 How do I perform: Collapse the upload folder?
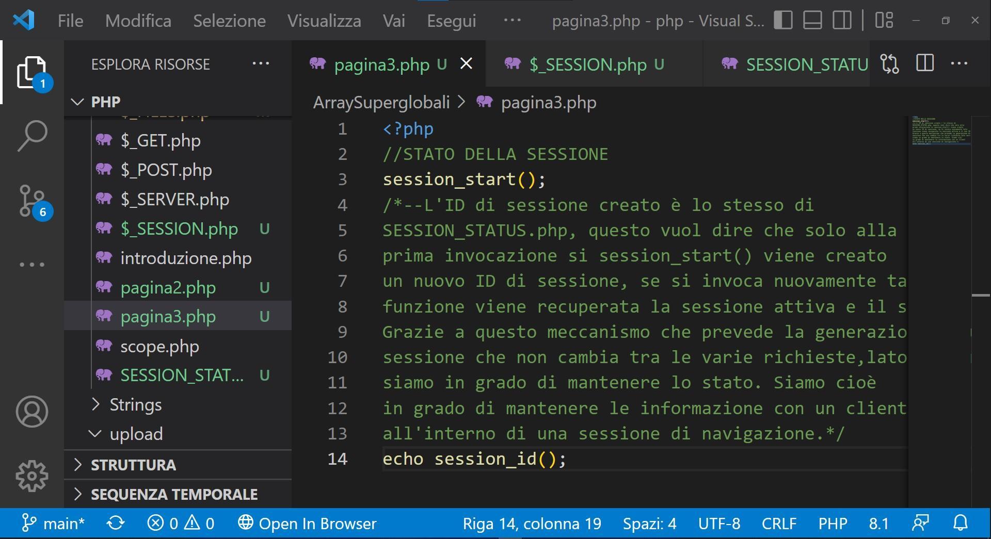click(x=178, y=434)
